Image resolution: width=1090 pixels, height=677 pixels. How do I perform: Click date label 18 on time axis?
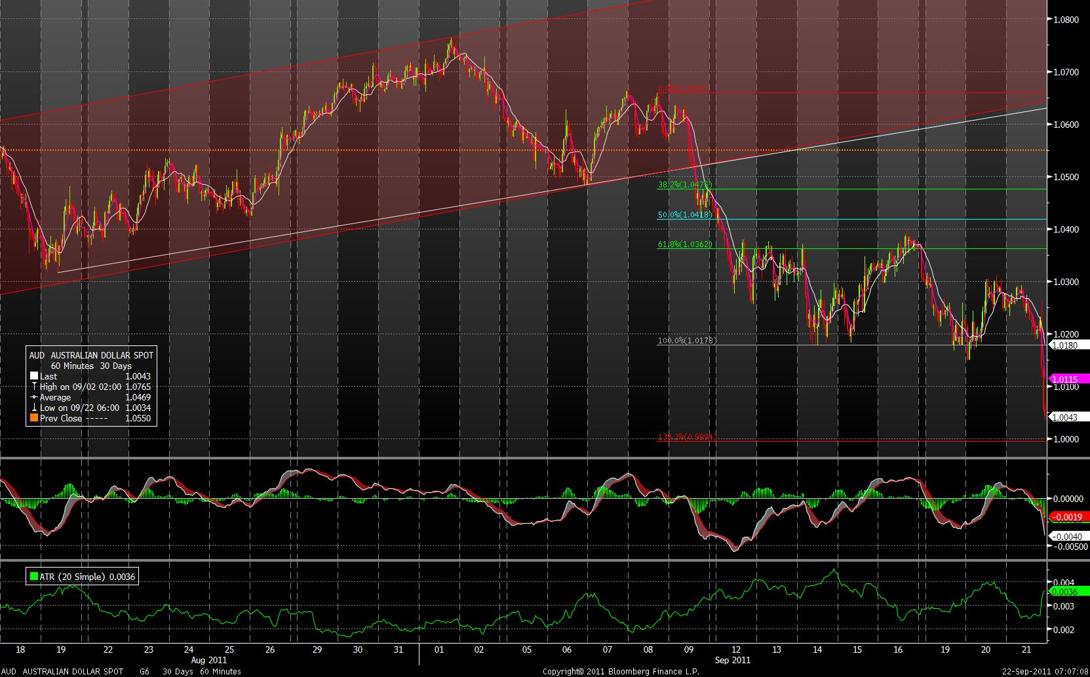tap(20, 650)
